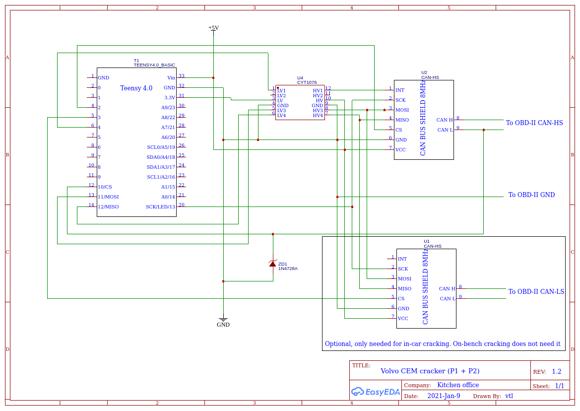Click the 'To OBD-II CAN-LS' net label
Image resolution: width=580 pixels, height=411 pixels.
tap(536, 291)
